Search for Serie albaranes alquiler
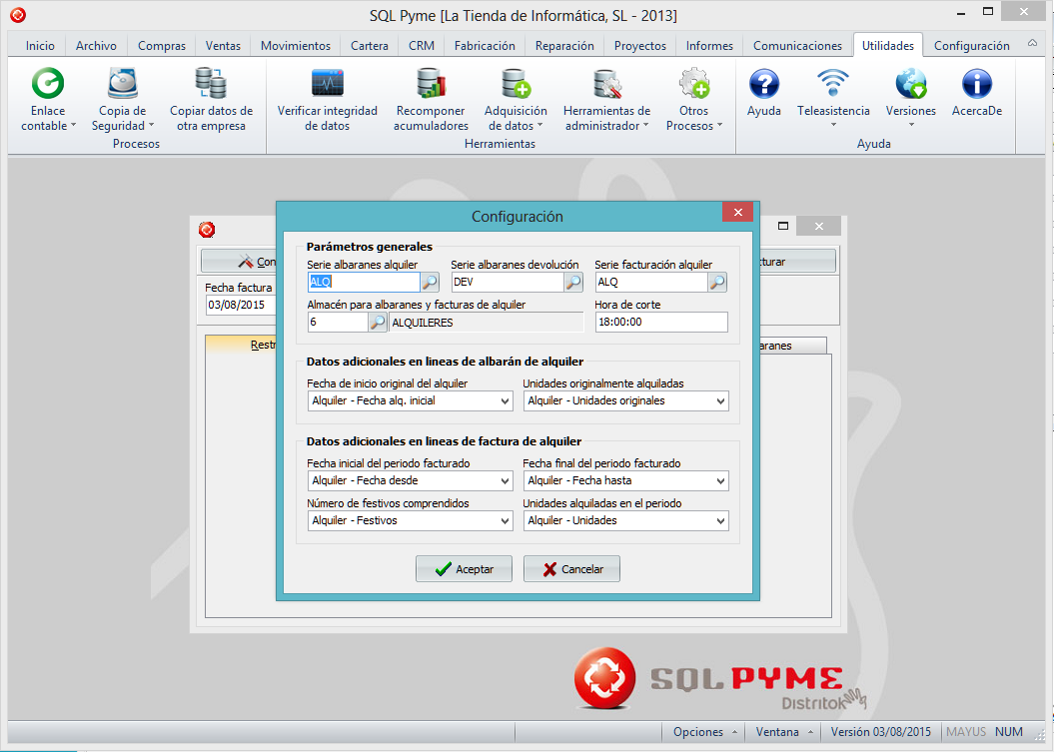The width and height of the screenshot is (1054, 752). (x=430, y=283)
